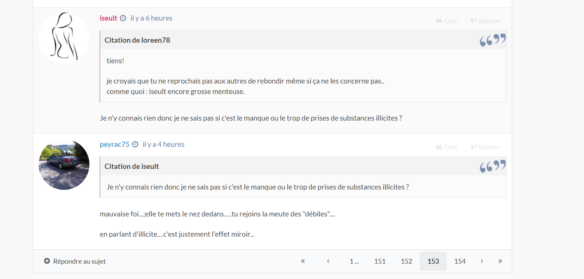Go to the previous page with single left arrow

tap(328, 261)
